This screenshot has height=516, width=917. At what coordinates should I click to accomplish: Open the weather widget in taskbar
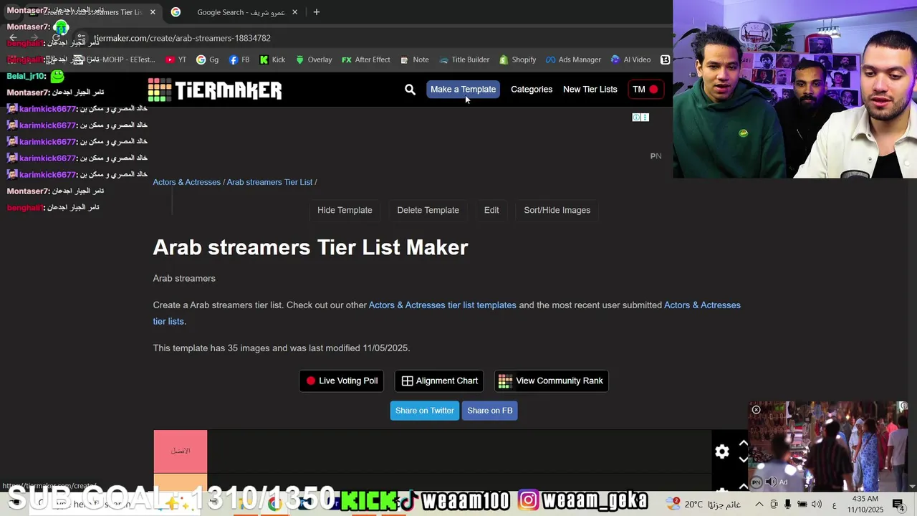coord(705,505)
